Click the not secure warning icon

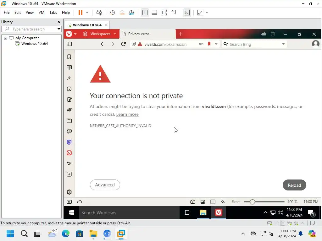pos(140,44)
